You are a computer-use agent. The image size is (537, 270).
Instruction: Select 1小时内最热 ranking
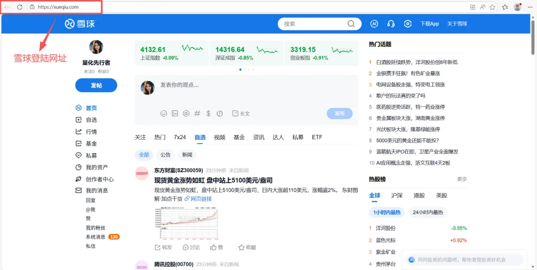pyautogui.click(x=387, y=212)
